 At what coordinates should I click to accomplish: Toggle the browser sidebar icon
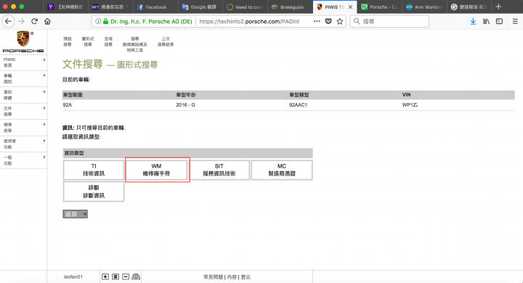click(499, 21)
